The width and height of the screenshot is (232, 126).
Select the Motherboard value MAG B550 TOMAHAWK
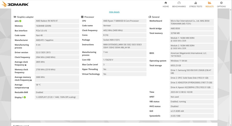[x=192, y=22]
